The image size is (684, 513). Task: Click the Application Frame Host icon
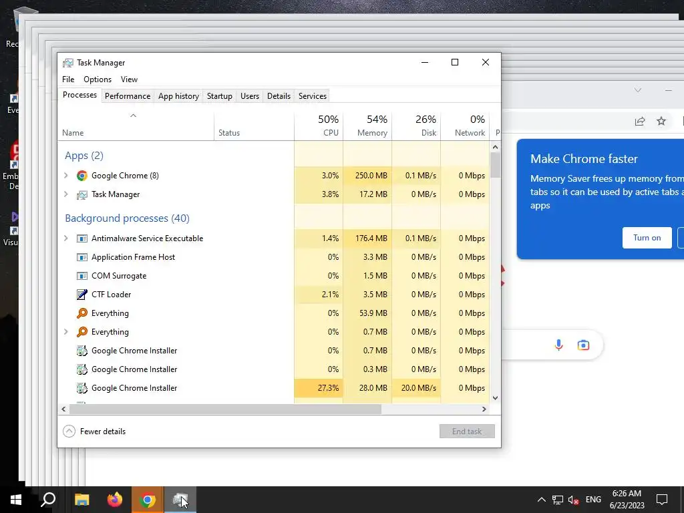click(x=81, y=257)
